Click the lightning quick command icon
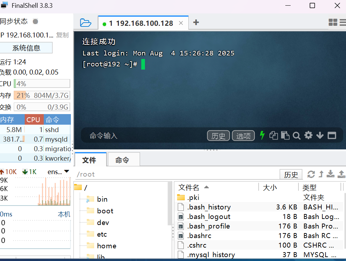 pyautogui.click(x=262, y=135)
